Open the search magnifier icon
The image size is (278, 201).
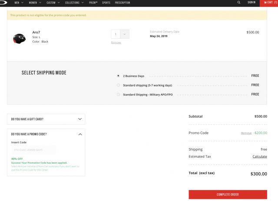(239, 3)
